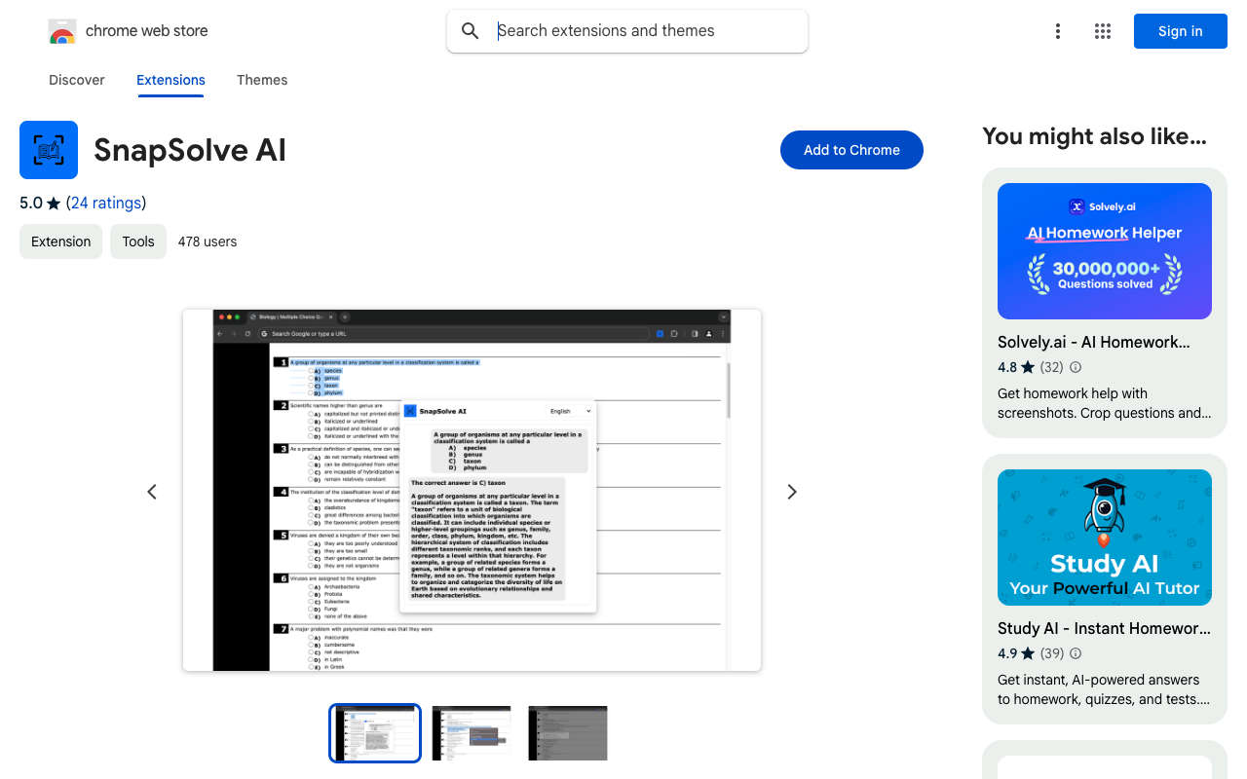Viewport: 1247px width, 779px height.
Task: Open the Themes tab
Action: [x=262, y=80]
